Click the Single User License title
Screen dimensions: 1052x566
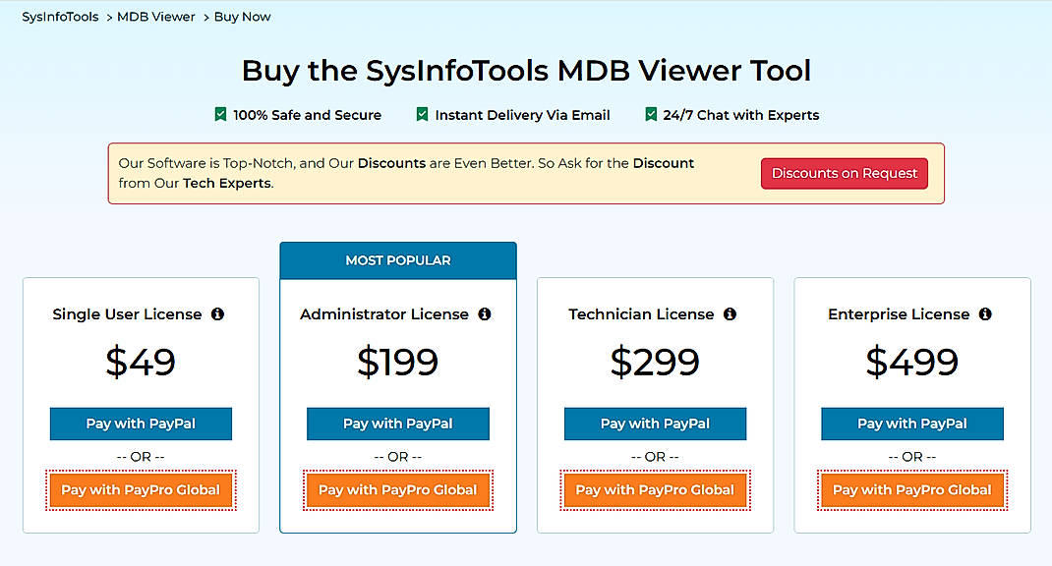(127, 313)
